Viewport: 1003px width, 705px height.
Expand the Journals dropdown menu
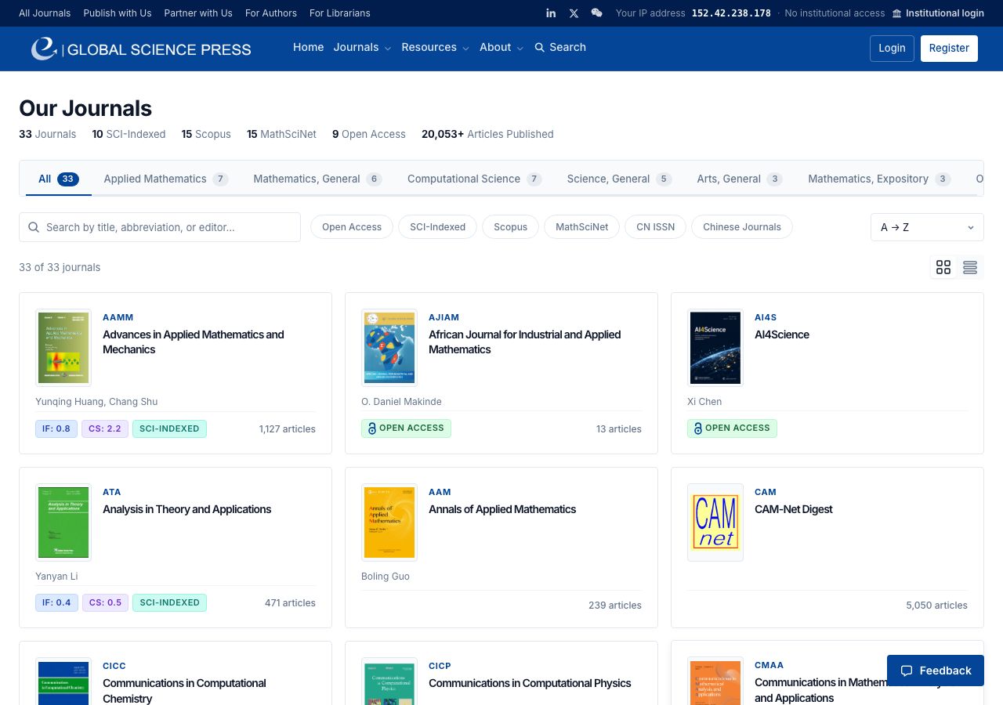[362, 48]
